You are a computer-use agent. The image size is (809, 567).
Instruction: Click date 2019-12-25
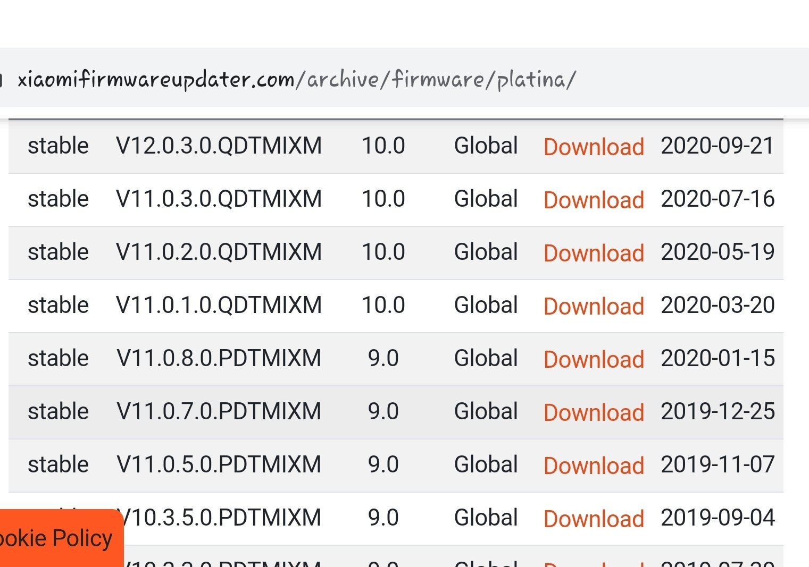point(718,411)
